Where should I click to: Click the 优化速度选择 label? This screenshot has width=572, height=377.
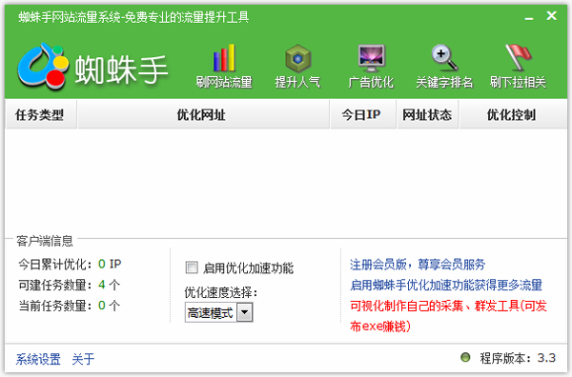(x=221, y=292)
